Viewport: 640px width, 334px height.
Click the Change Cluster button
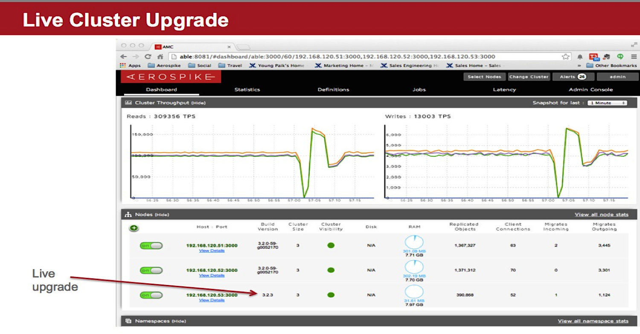pyautogui.click(x=529, y=77)
